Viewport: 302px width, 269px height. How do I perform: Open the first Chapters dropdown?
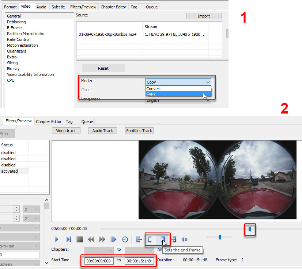pos(99,250)
